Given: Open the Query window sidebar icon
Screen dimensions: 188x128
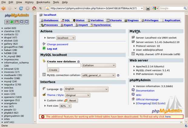Looking at the screenshot, I should 17,22.
